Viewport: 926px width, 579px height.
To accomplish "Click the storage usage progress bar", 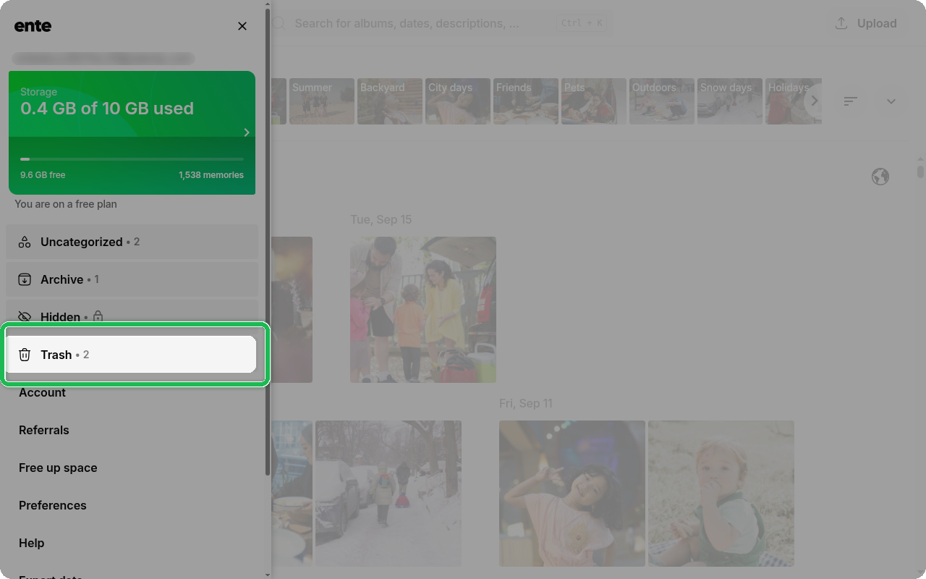I will coord(132,159).
